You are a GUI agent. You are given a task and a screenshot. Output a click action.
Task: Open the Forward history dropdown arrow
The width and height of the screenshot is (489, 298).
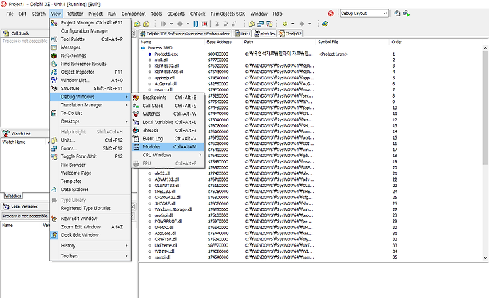[310, 24]
